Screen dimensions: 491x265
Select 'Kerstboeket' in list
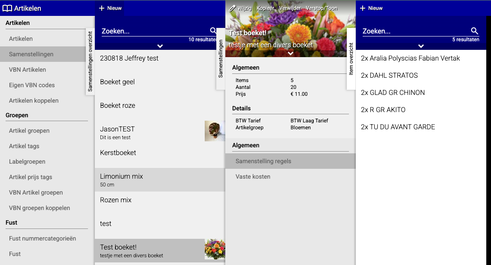pyautogui.click(x=160, y=156)
